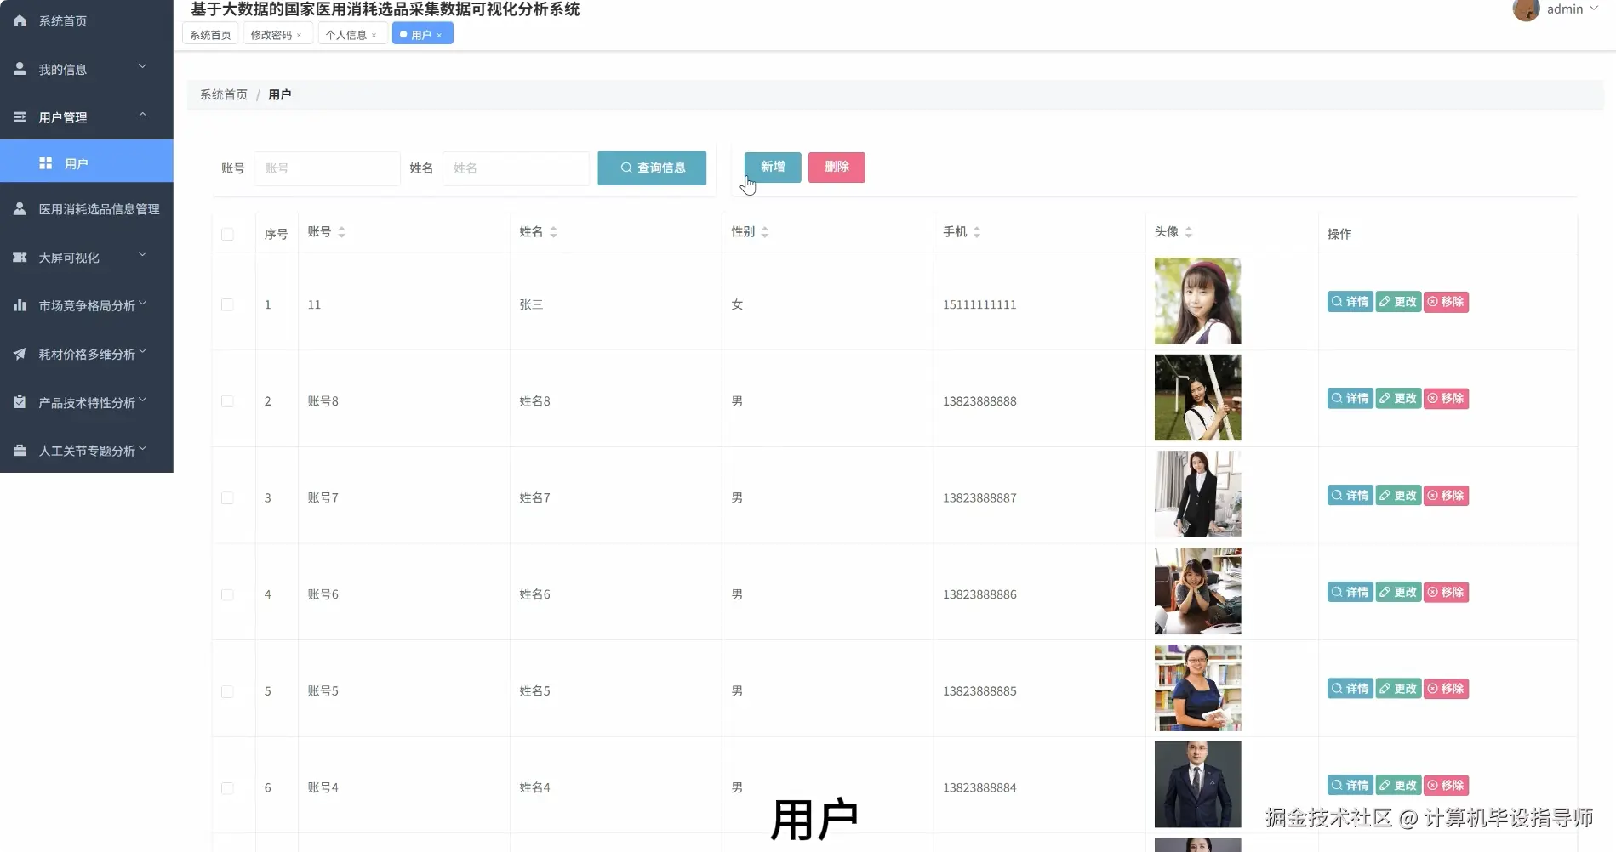Click the list icon beside 用户管理
1616x852 pixels.
[x=20, y=117]
